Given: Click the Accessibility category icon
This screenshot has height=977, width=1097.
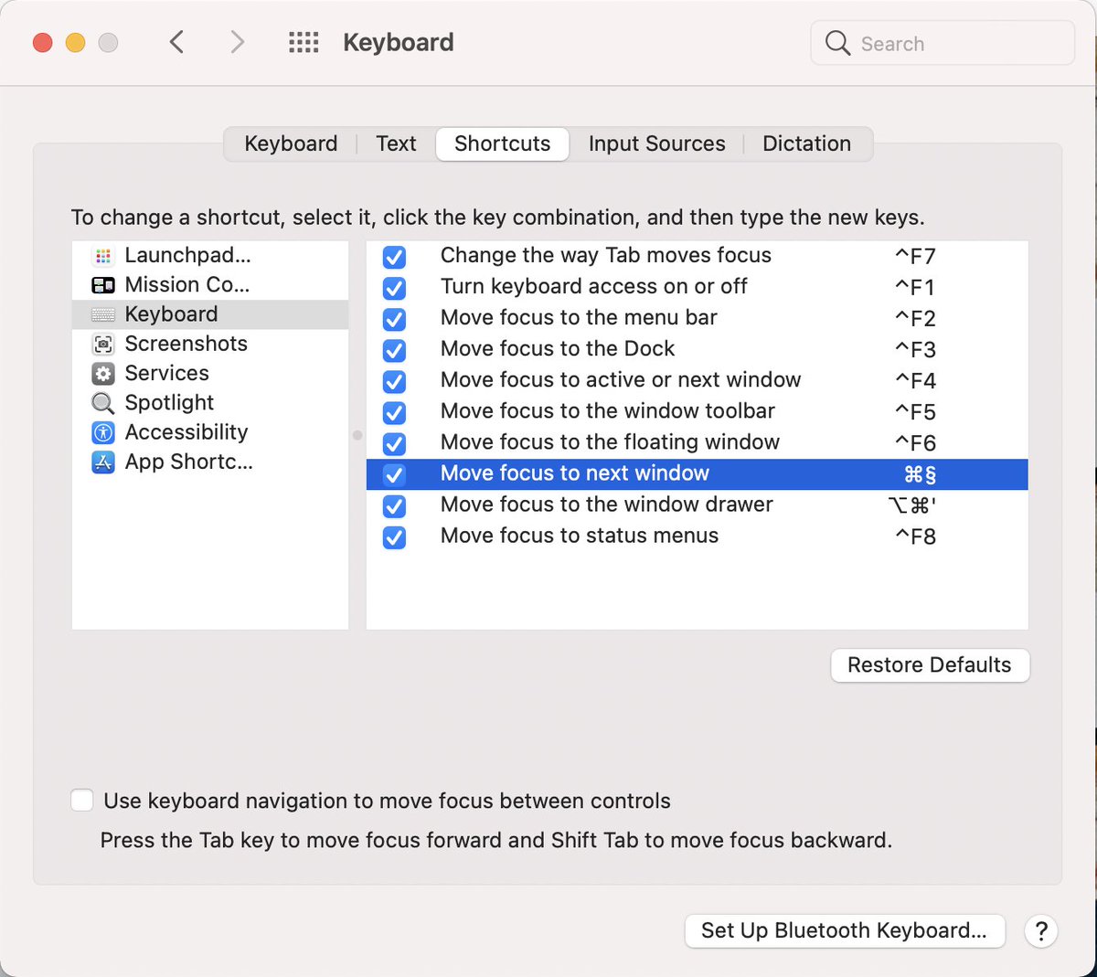Looking at the screenshot, I should click(x=103, y=432).
